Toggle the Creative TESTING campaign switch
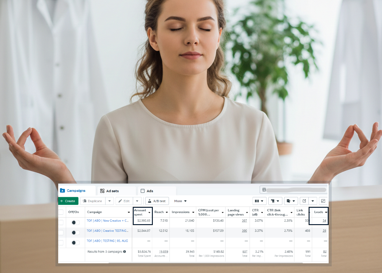This screenshot has width=382, height=273. click(75, 233)
